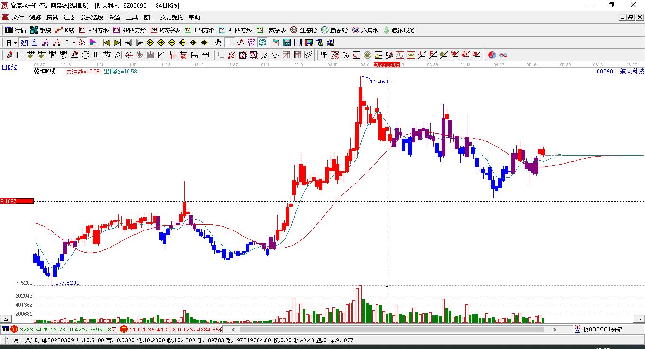Open the calculator tool icon
This screenshot has width=645, height=349.
point(286,43)
